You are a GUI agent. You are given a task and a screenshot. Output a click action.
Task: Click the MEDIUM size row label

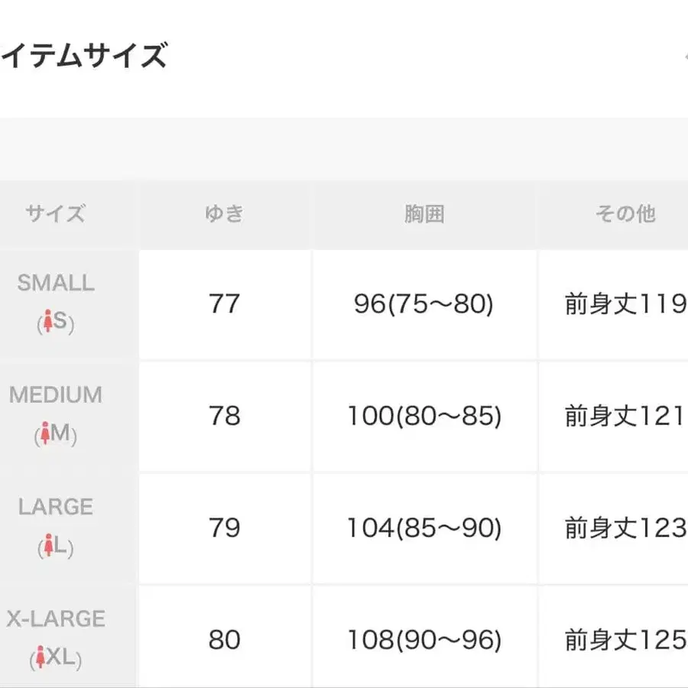[x=56, y=395]
